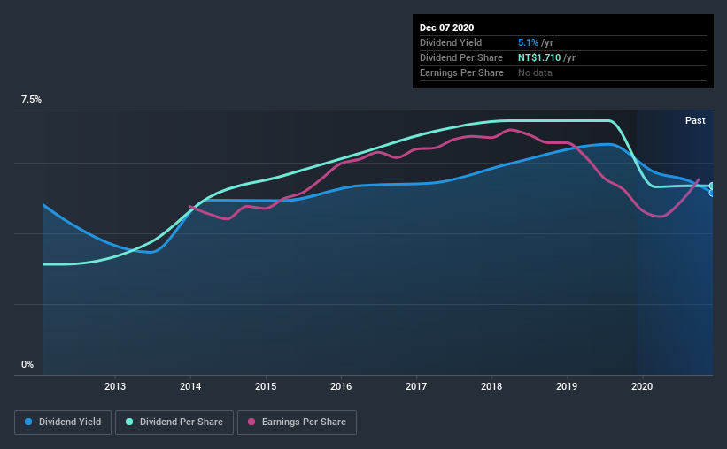Screen dimensions: 727x449
Task: Click the blue endpoint marker on the chart
Action: (712, 193)
